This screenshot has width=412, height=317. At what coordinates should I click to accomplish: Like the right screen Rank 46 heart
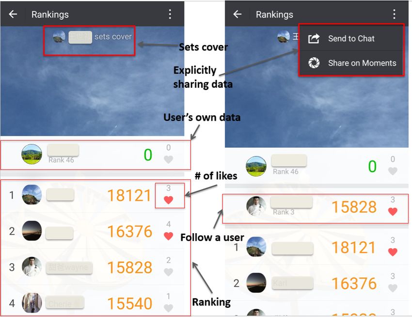tap(393, 171)
